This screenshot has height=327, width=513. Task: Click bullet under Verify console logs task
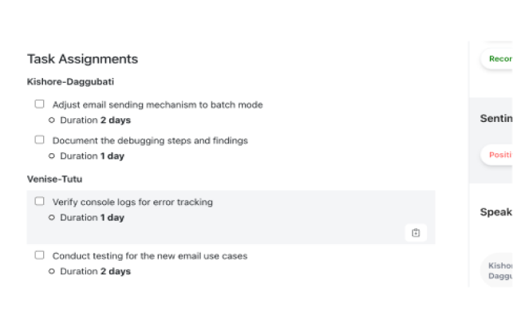pos(52,218)
